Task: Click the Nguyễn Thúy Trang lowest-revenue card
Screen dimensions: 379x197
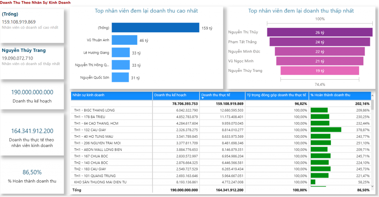Action: pos(32,62)
